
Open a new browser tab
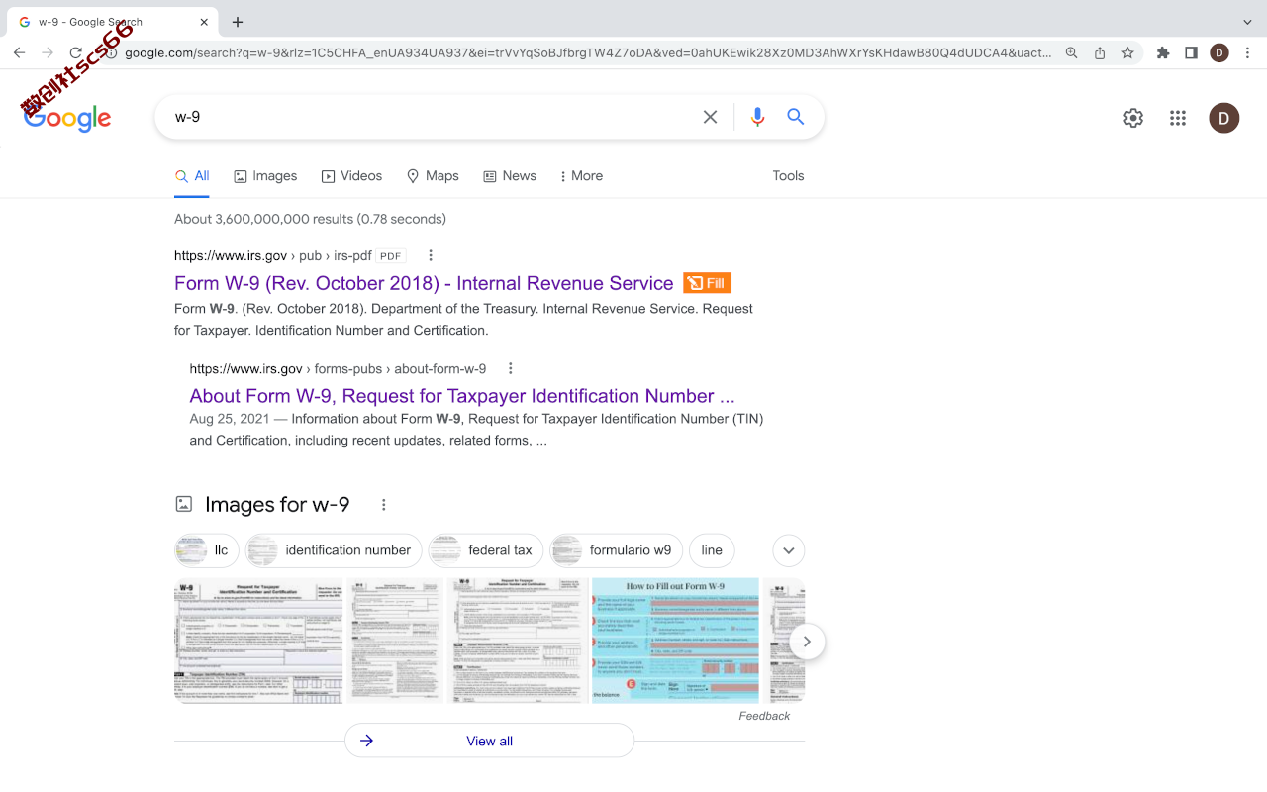(x=238, y=22)
